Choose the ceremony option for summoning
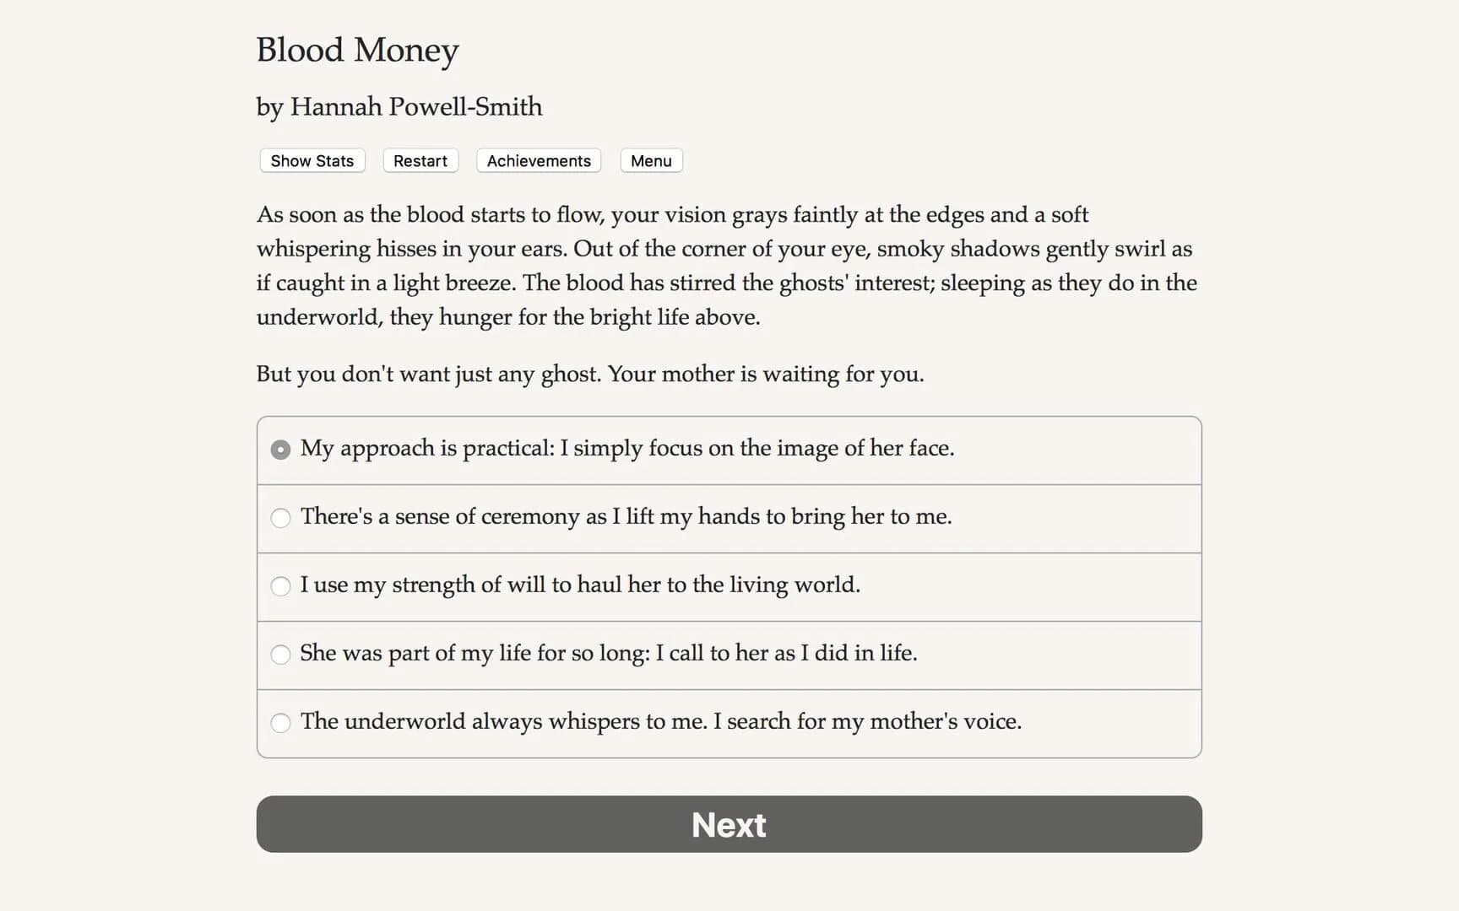This screenshot has height=911, width=1459. 280,518
